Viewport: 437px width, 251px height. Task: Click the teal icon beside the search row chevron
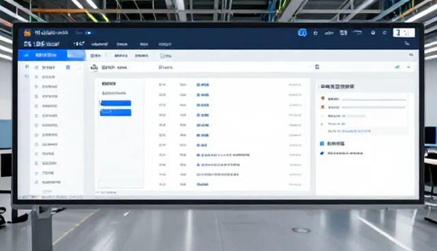pyautogui.click(x=397, y=67)
